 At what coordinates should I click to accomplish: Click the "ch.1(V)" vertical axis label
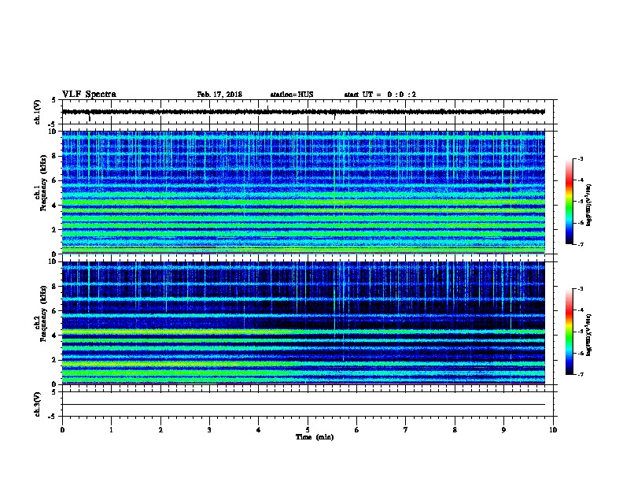click(x=37, y=112)
